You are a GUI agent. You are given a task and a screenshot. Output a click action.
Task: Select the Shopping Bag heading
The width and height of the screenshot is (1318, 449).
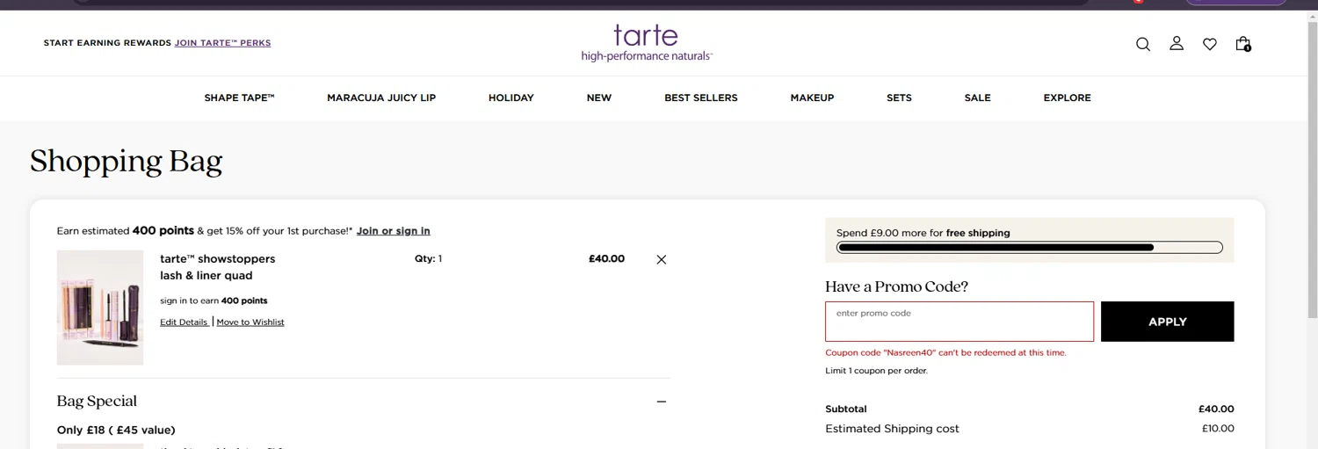pos(127,162)
